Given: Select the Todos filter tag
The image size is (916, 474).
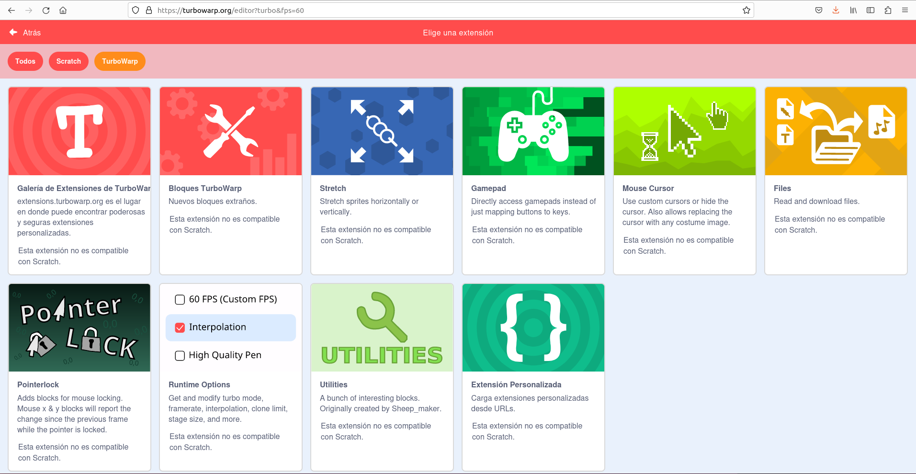Looking at the screenshot, I should click(x=25, y=61).
